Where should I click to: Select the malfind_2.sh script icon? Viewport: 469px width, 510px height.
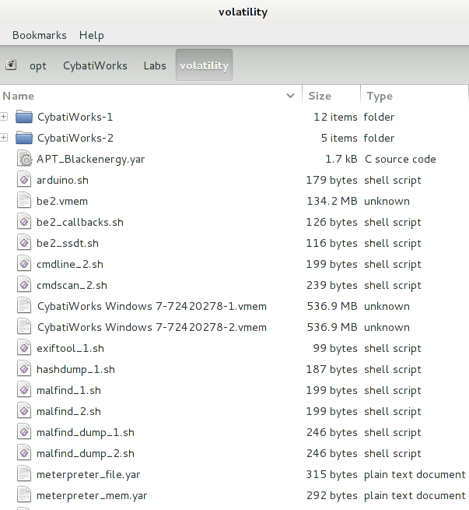[24, 411]
